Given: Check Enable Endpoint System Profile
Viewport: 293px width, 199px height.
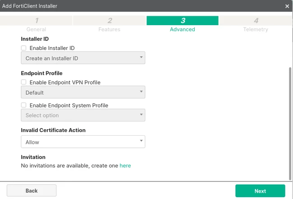Looking at the screenshot, I should [x=23, y=105].
